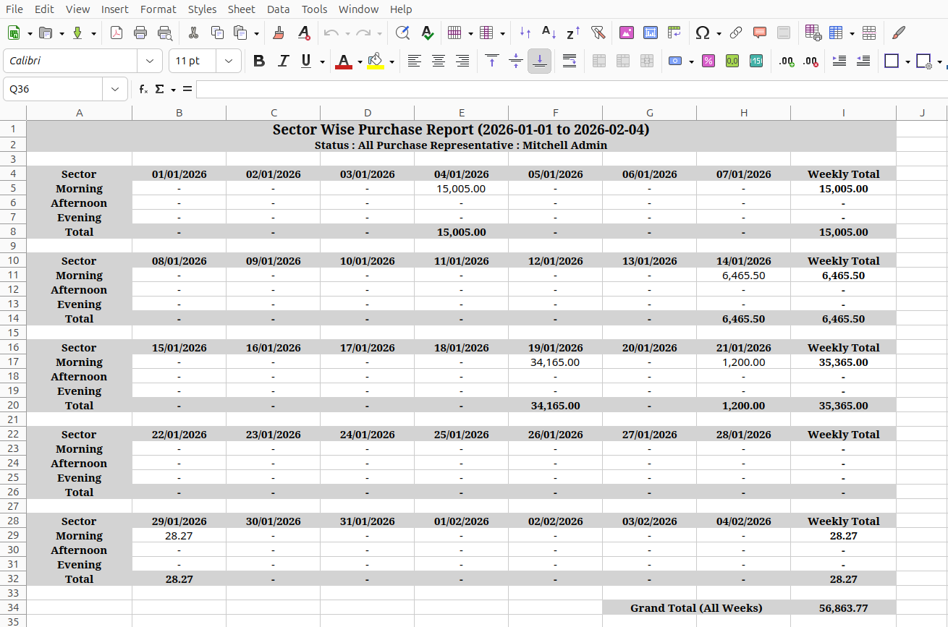This screenshot has width=948, height=627.
Task: Toggle Italic formatting
Action: [283, 61]
